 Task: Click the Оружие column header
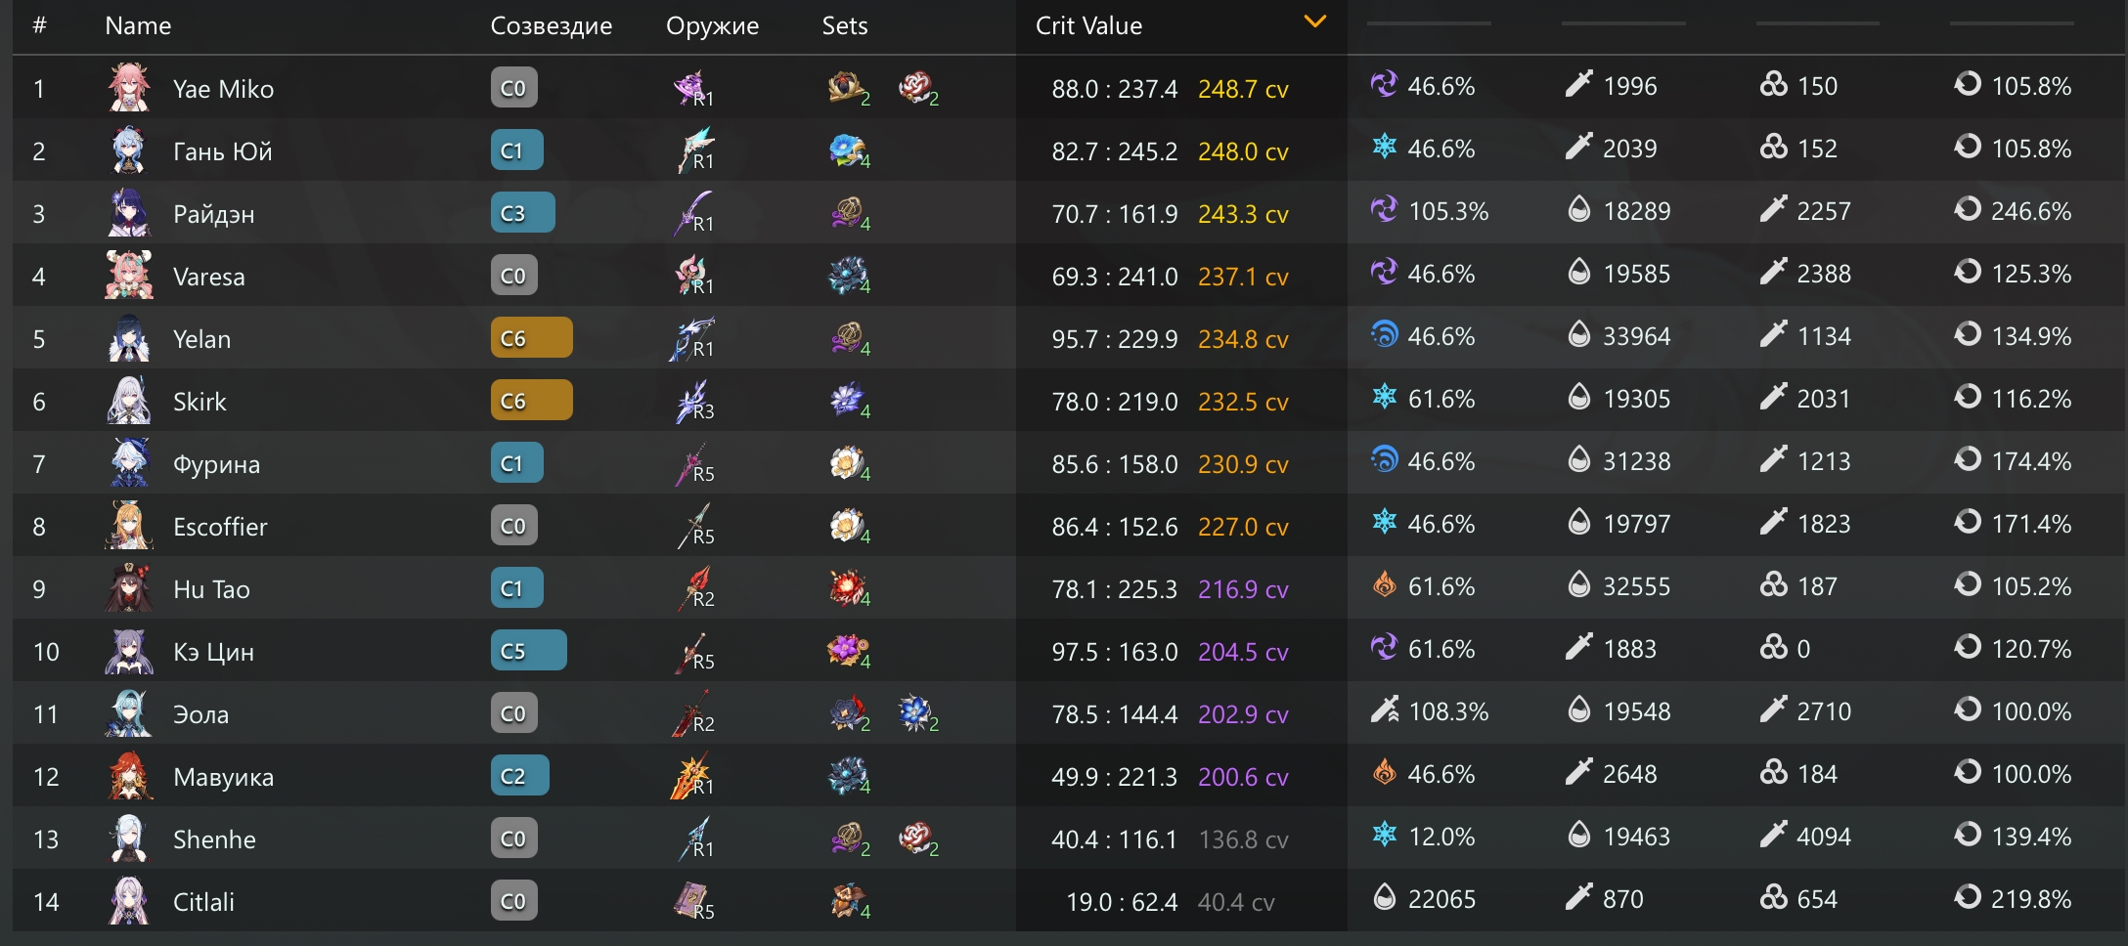pyautogui.click(x=712, y=25)
